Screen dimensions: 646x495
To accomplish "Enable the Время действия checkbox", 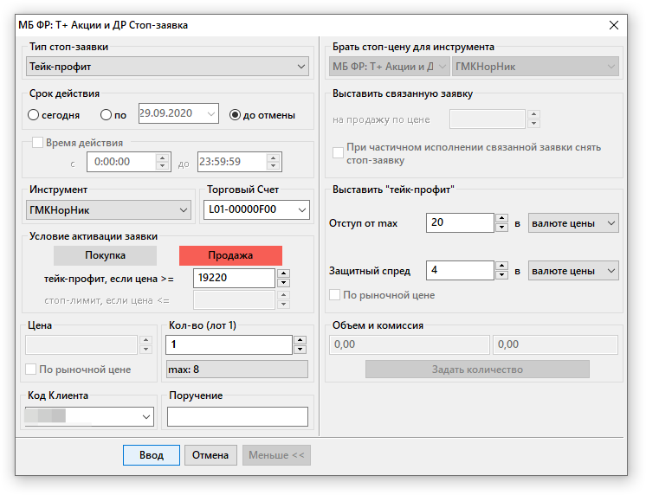I will click(x=37, y=143).
